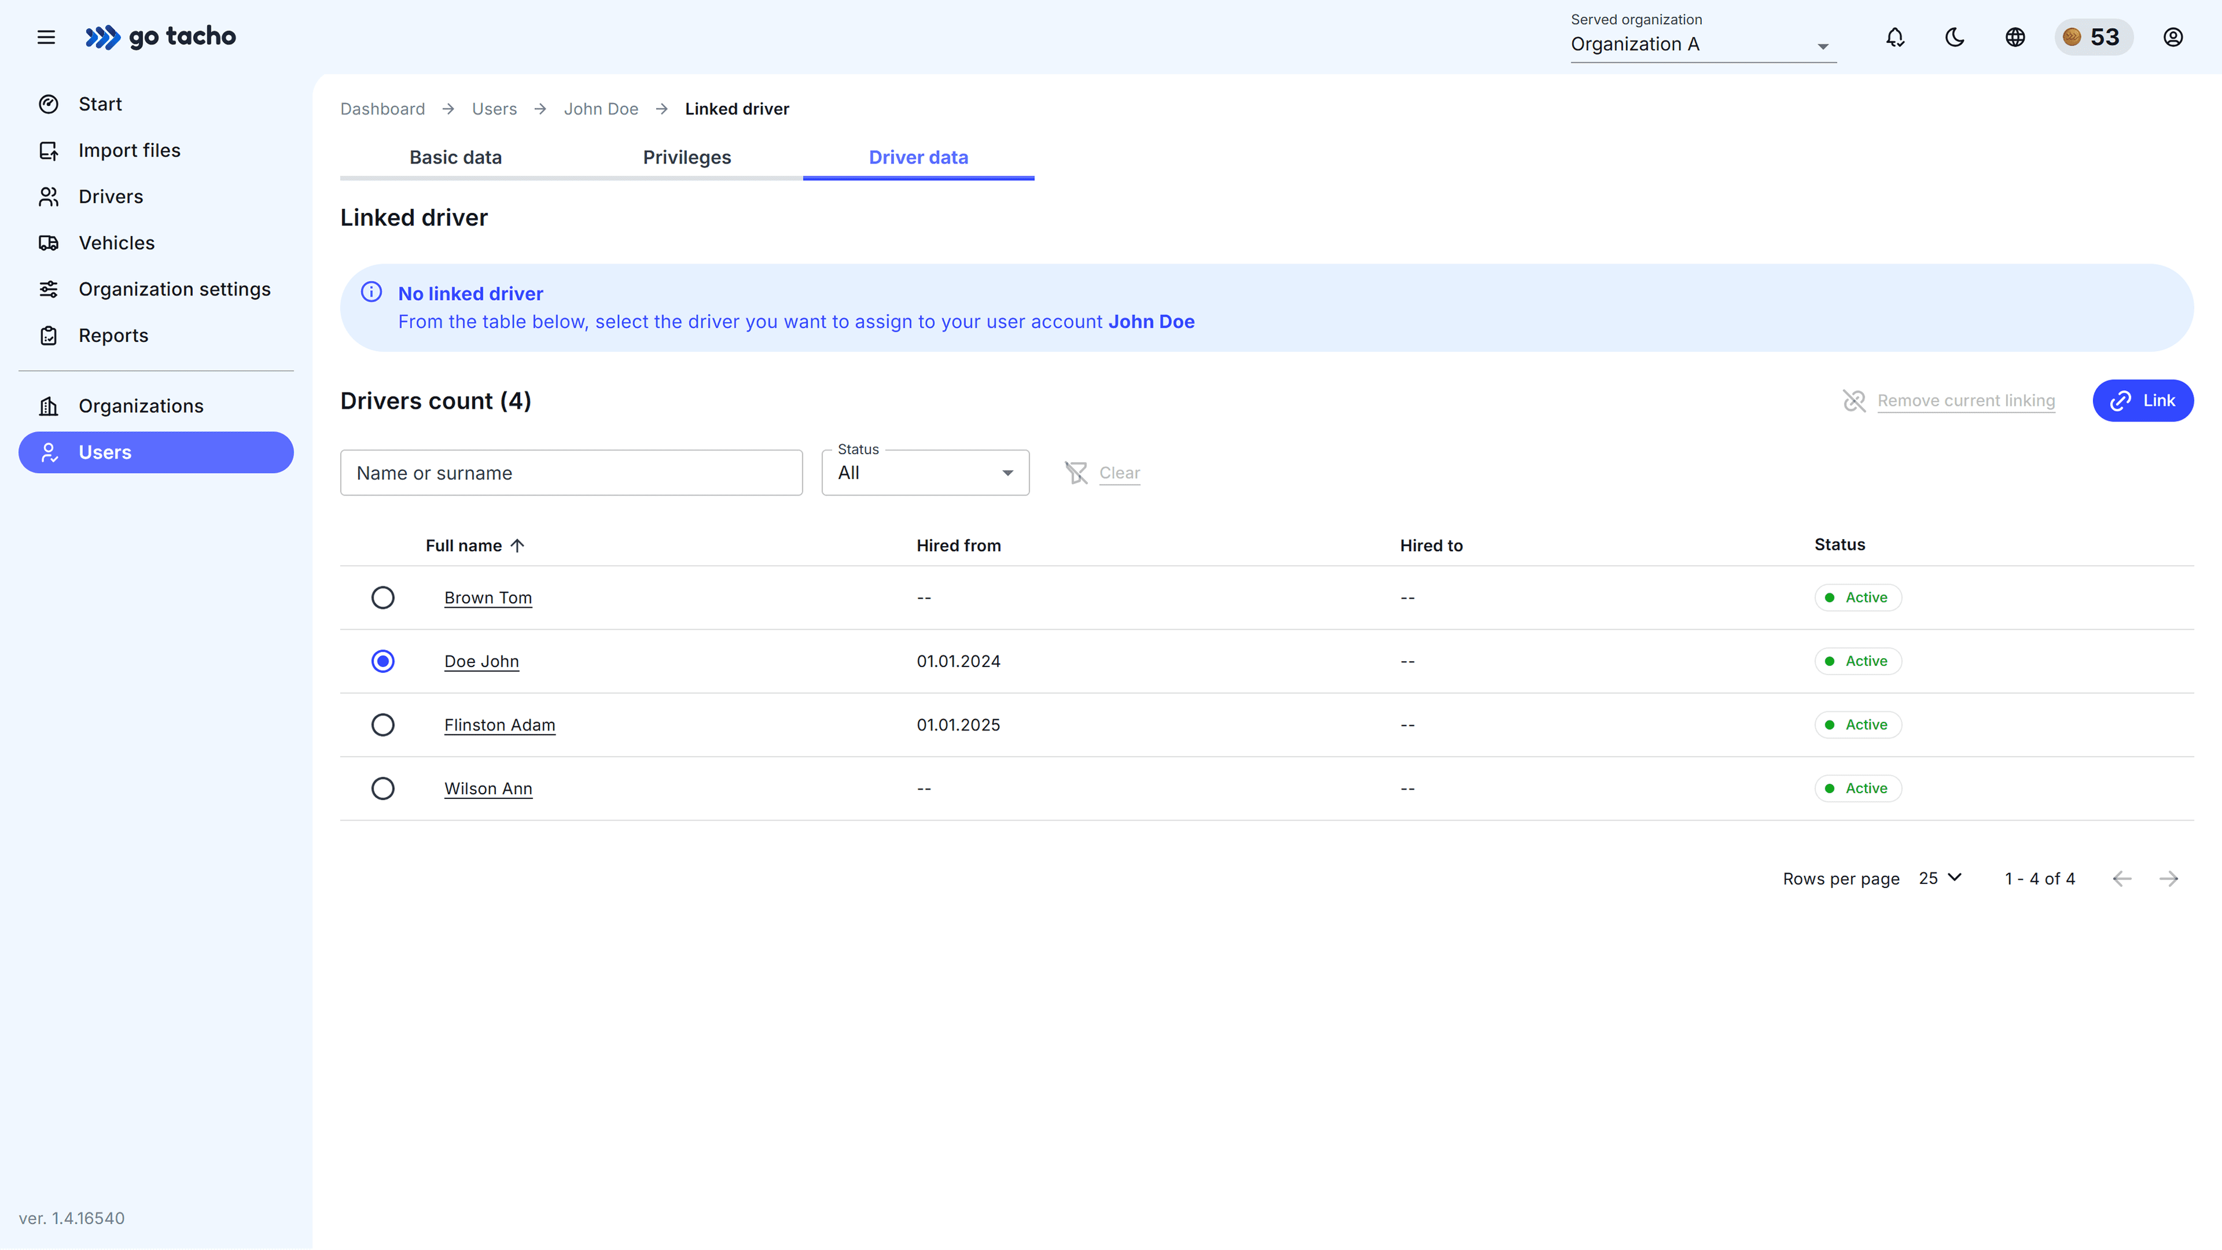
Task: Open the Basic data tab
Action: 455,157
